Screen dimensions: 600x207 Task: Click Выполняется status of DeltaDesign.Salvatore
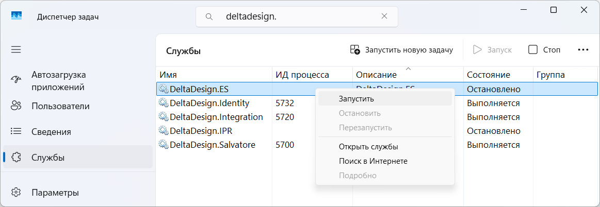[493, 145]
